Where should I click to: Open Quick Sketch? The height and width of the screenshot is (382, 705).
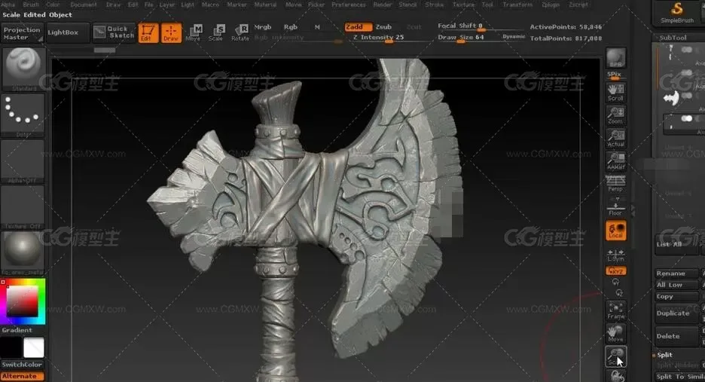[114, 32]
